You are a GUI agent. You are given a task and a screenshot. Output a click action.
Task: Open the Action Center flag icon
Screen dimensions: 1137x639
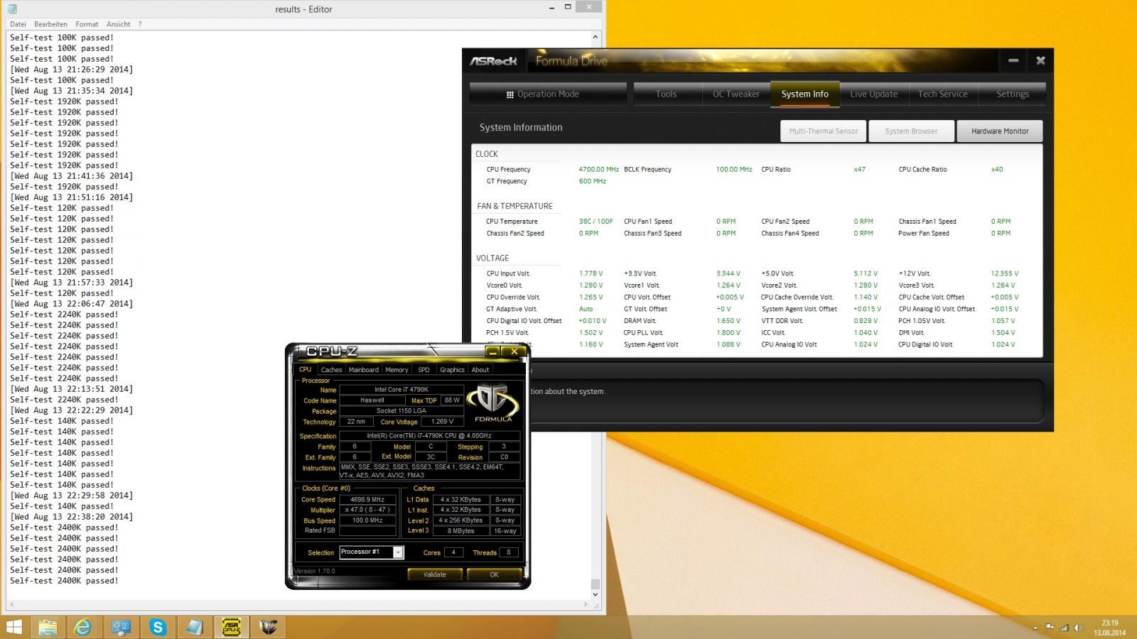click(x=1049, y=628)
